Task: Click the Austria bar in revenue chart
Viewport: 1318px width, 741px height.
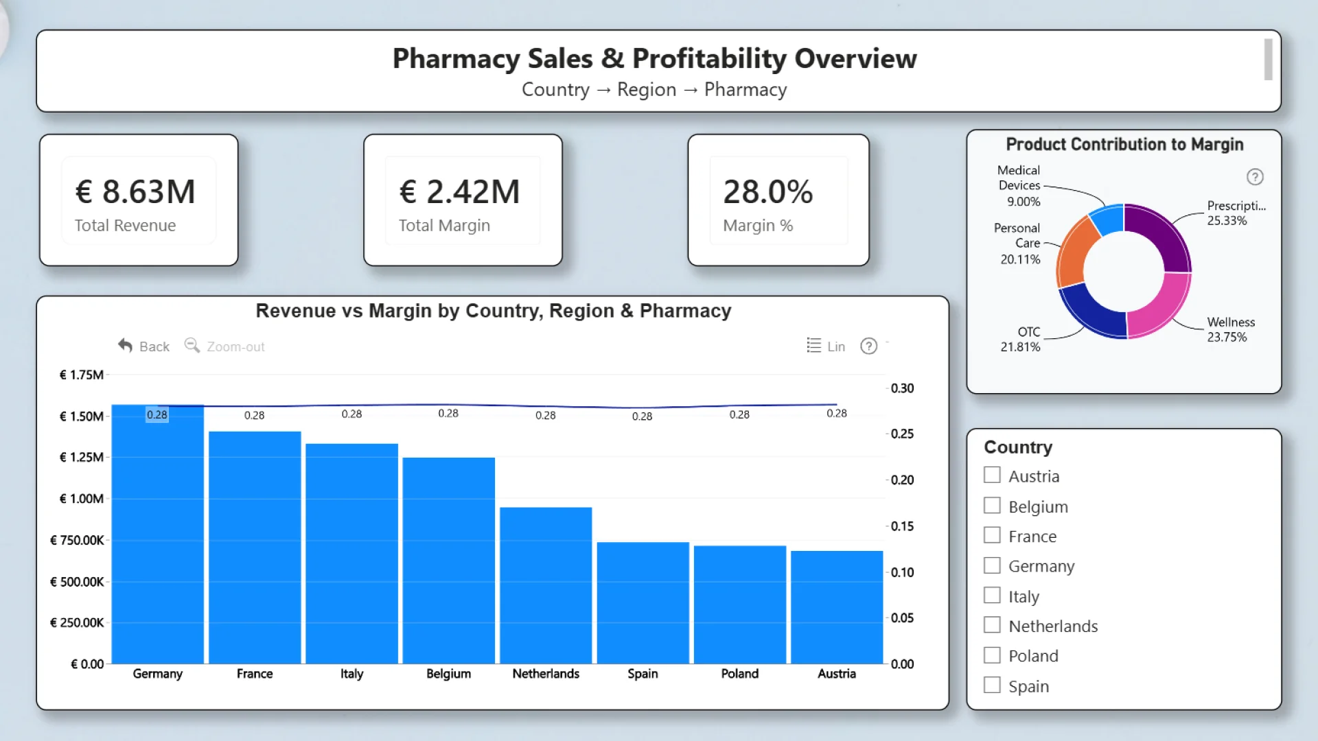Action: click(836, 607)
